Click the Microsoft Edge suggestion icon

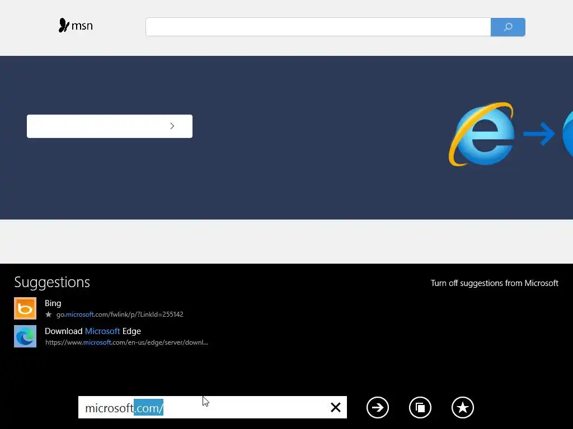[25, 336]
